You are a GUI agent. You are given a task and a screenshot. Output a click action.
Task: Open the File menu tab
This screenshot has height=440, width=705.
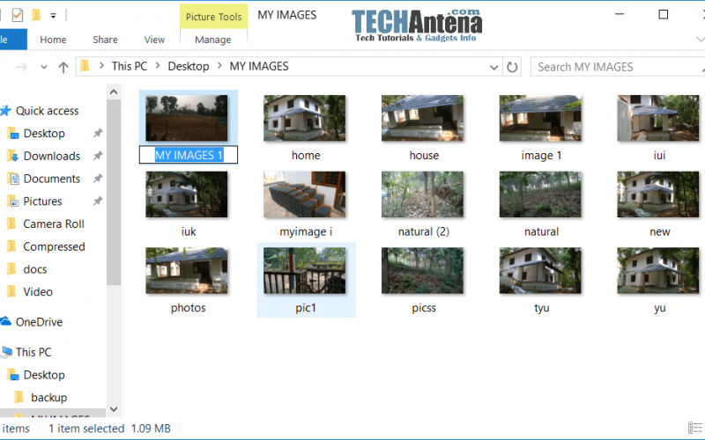[12, 40]
